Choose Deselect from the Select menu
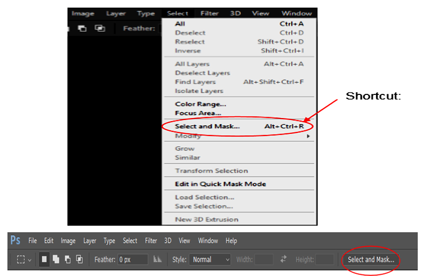 [x=239, y=33]
